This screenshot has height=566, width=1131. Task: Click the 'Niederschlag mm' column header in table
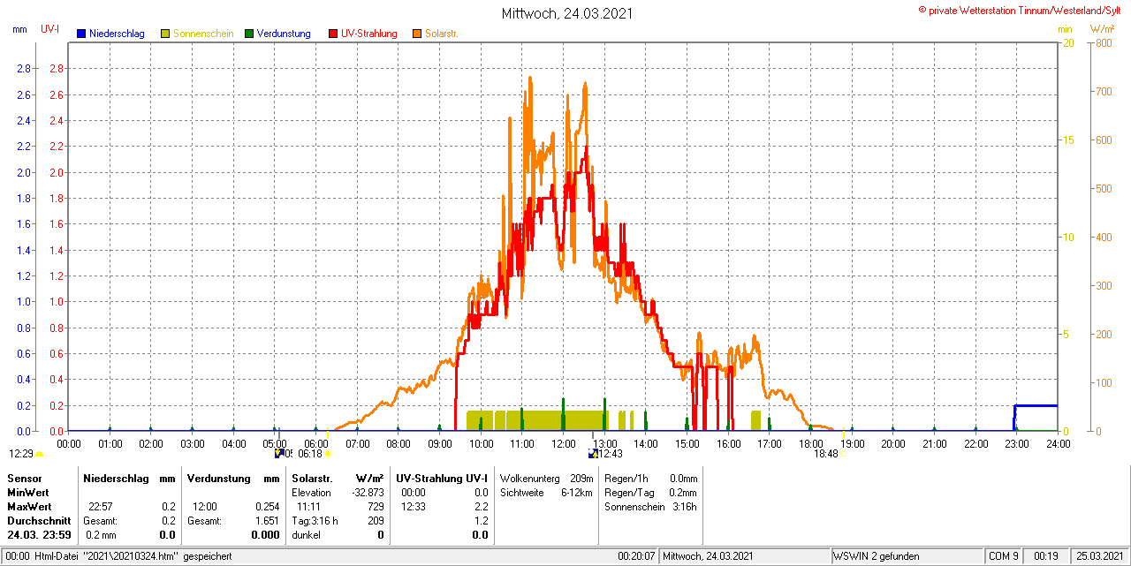click(x=129, y=478)
